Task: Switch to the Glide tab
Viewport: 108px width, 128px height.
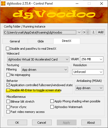Action: pos(41,41)
